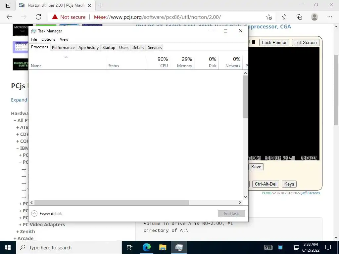Image resolution: width=339 pixels, height=254 pixels.
Task: Click the browser Back arrow
Action: point(9,17)
